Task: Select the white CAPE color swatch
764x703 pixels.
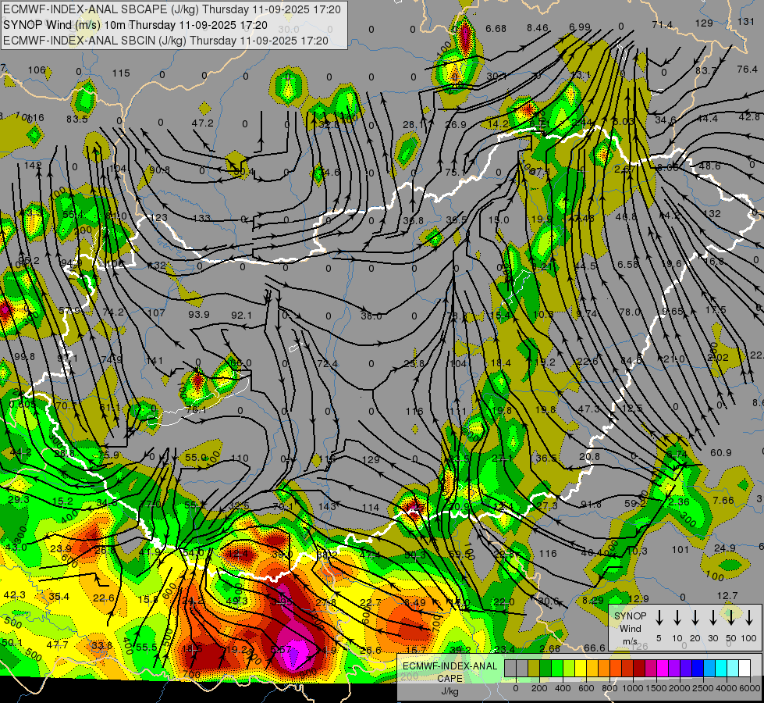Action: (x=744, y=668)
